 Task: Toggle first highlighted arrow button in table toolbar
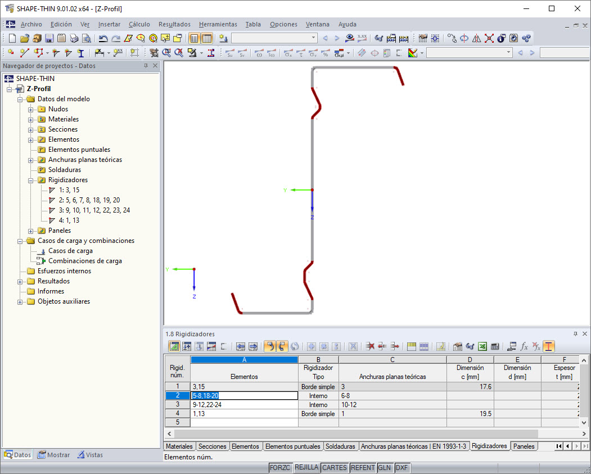(270, 346)
